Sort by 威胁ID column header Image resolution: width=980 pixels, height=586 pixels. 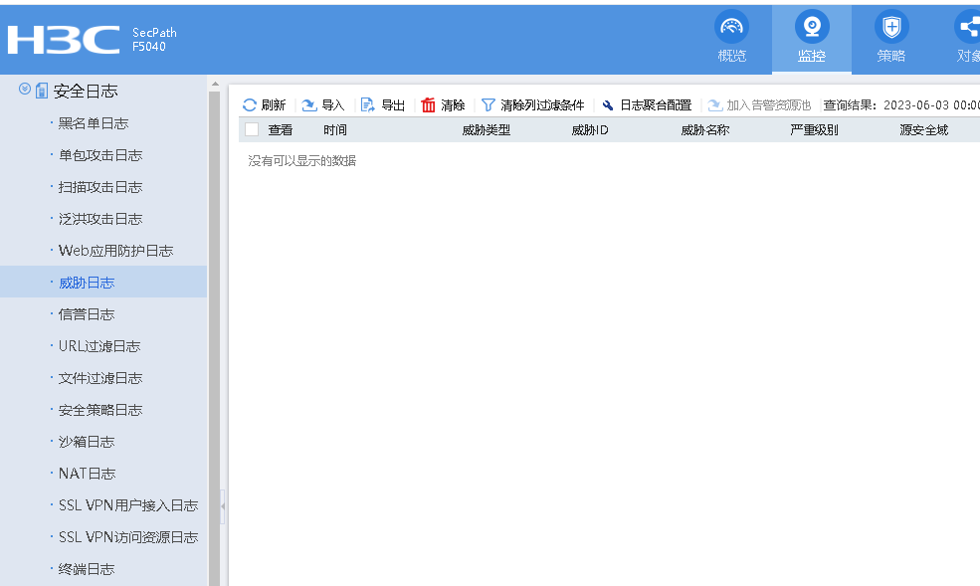point(590,130)
